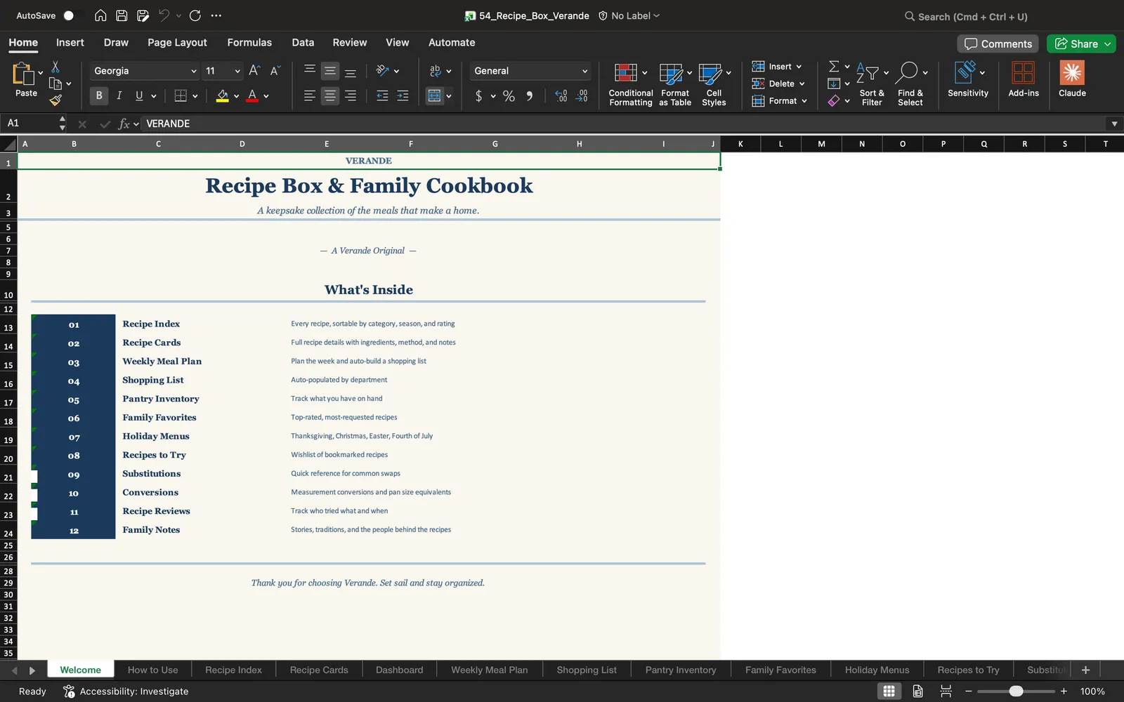Open the Paste clipboard icon
This screenshot has height=702, width=1124.
point(23,73)
